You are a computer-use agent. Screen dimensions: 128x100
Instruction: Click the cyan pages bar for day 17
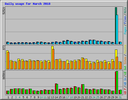(x=68, y=42)
